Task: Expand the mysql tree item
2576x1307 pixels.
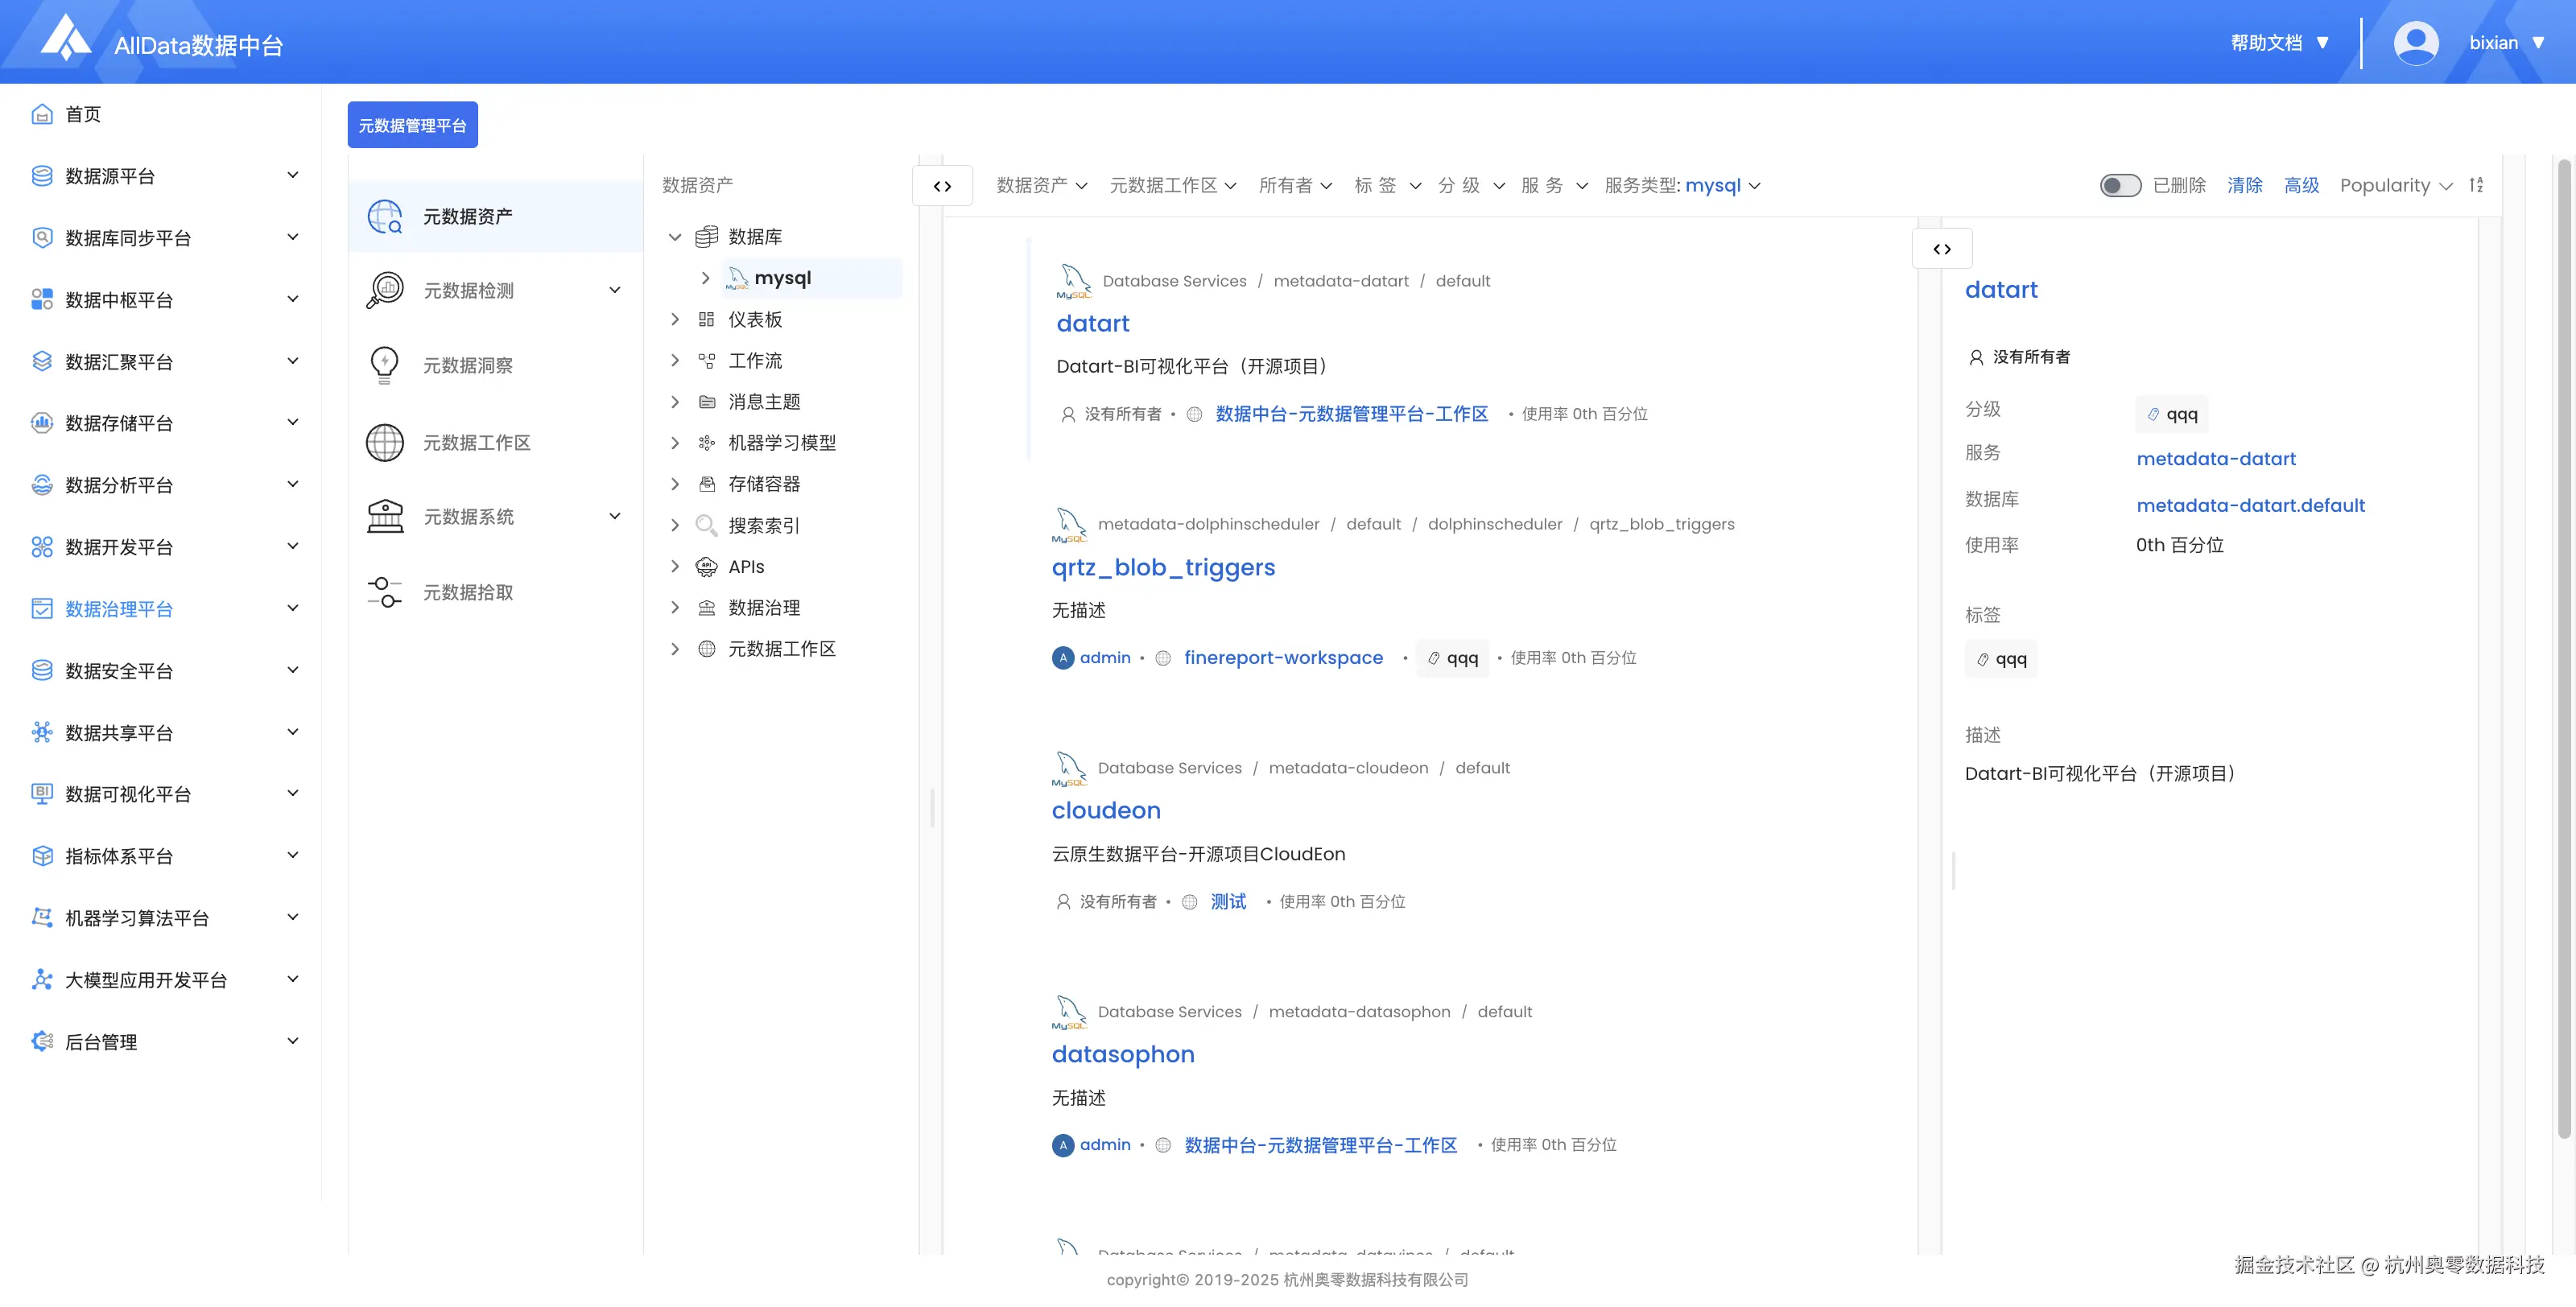Action: click(x=705, y=278)
